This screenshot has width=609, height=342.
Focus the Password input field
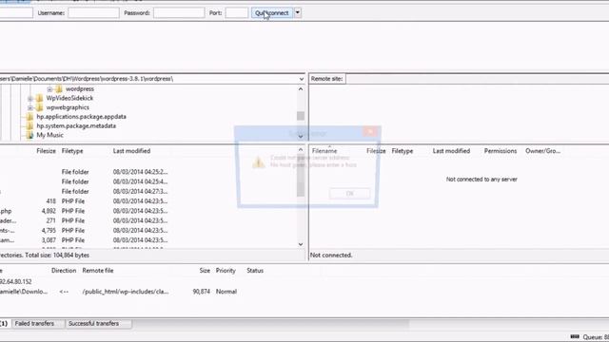click(x=179, y=12)
